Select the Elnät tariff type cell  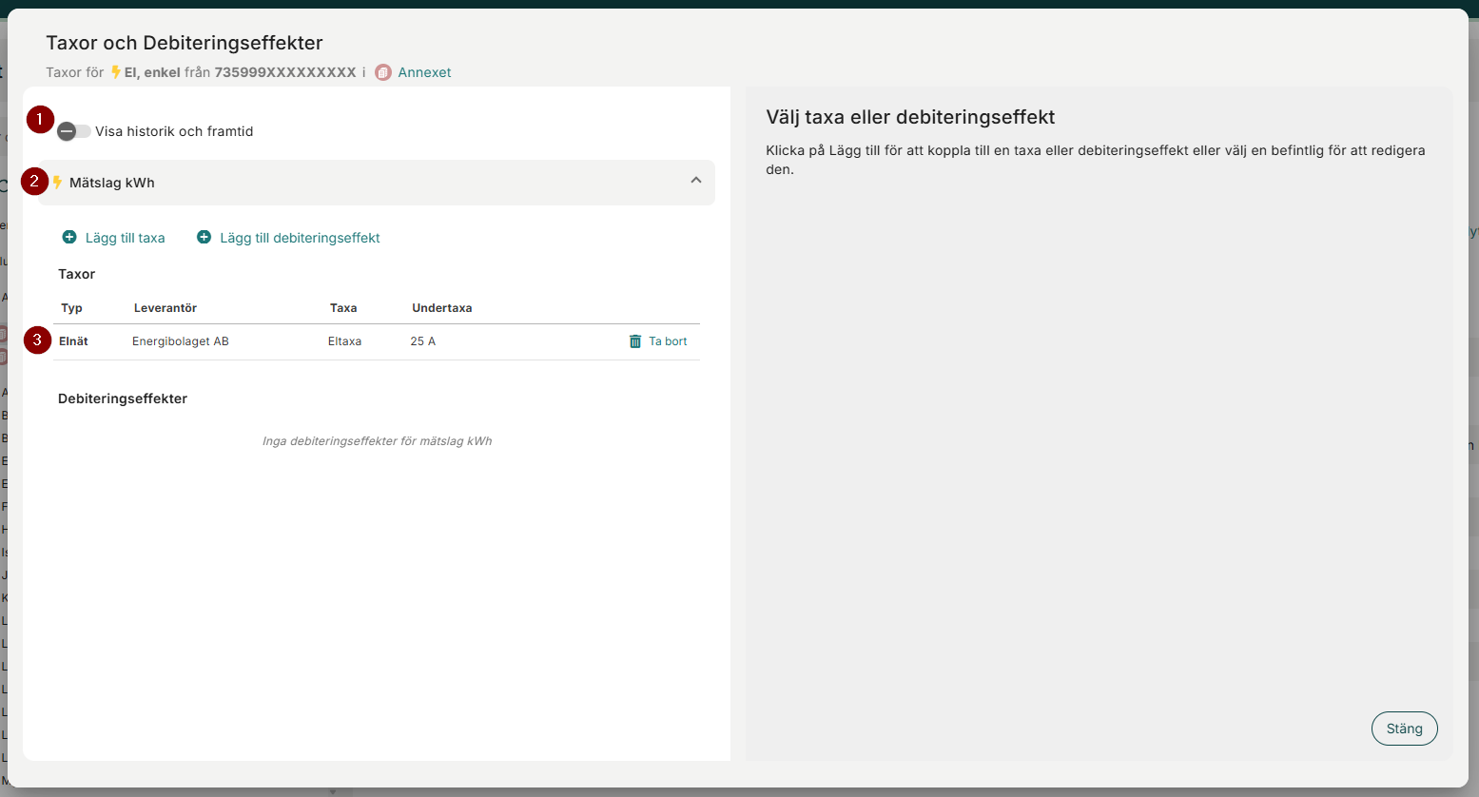coord(73,341)
